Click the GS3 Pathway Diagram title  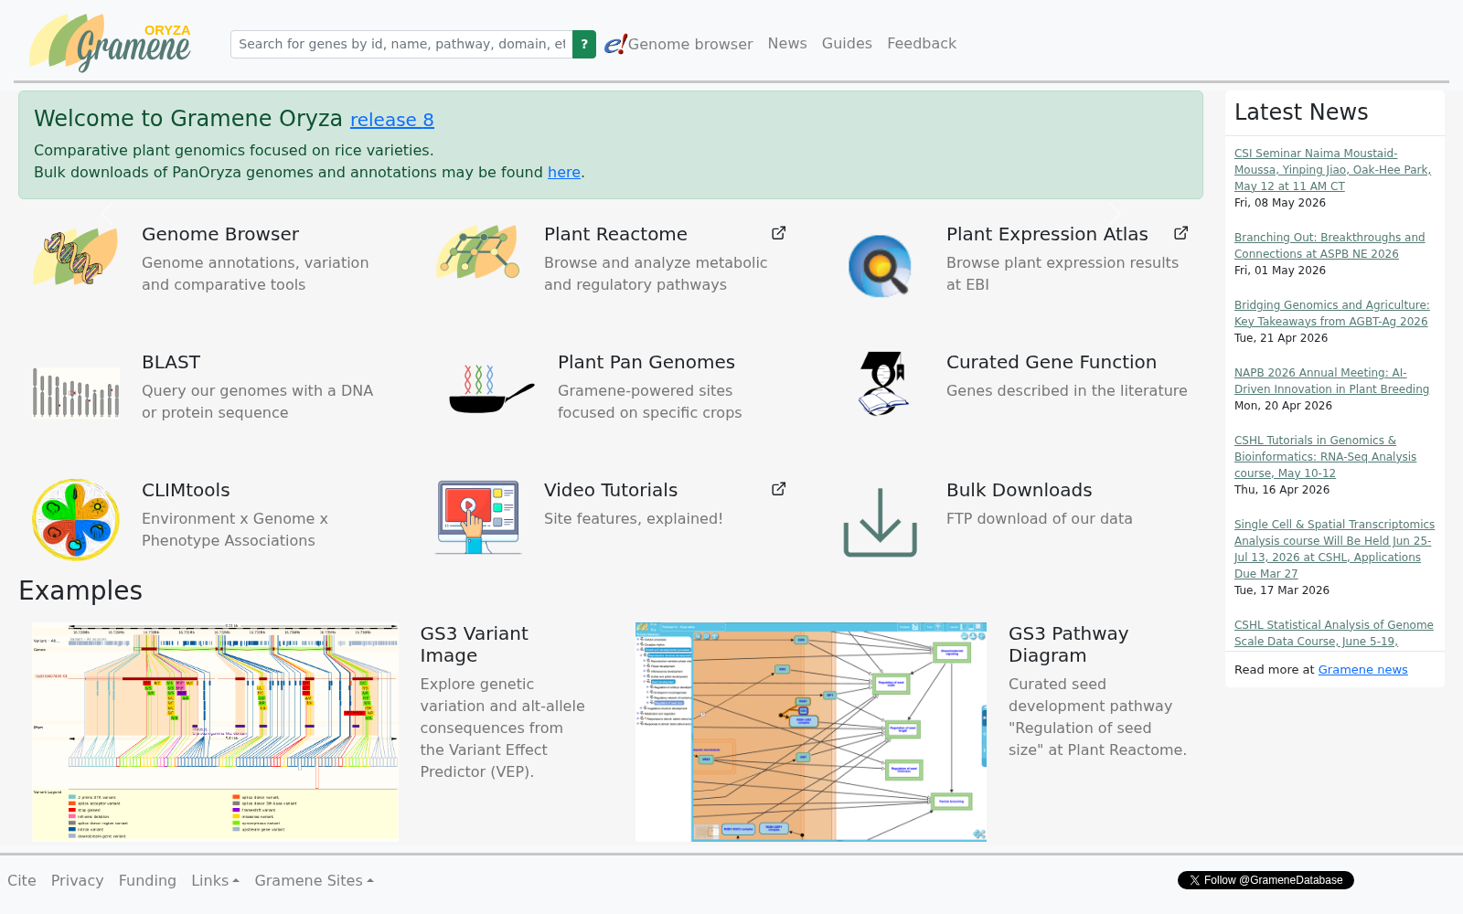(1068, 644)
